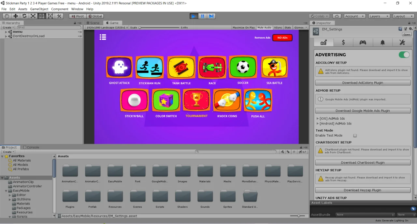Open the Prefab folder in Assets
The image size is (417, 224).
tap(93, 196)
